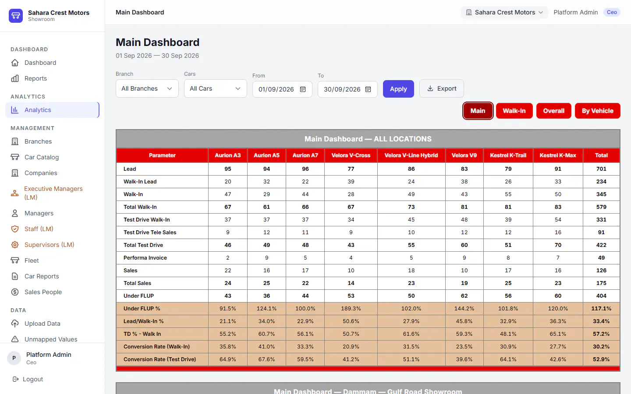Click the Sahara Crest Motors logo icon

tap(16, 16)
